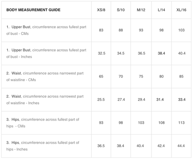Click the L/14 hips value 108
193x159 pixels.
click(161, 123)
